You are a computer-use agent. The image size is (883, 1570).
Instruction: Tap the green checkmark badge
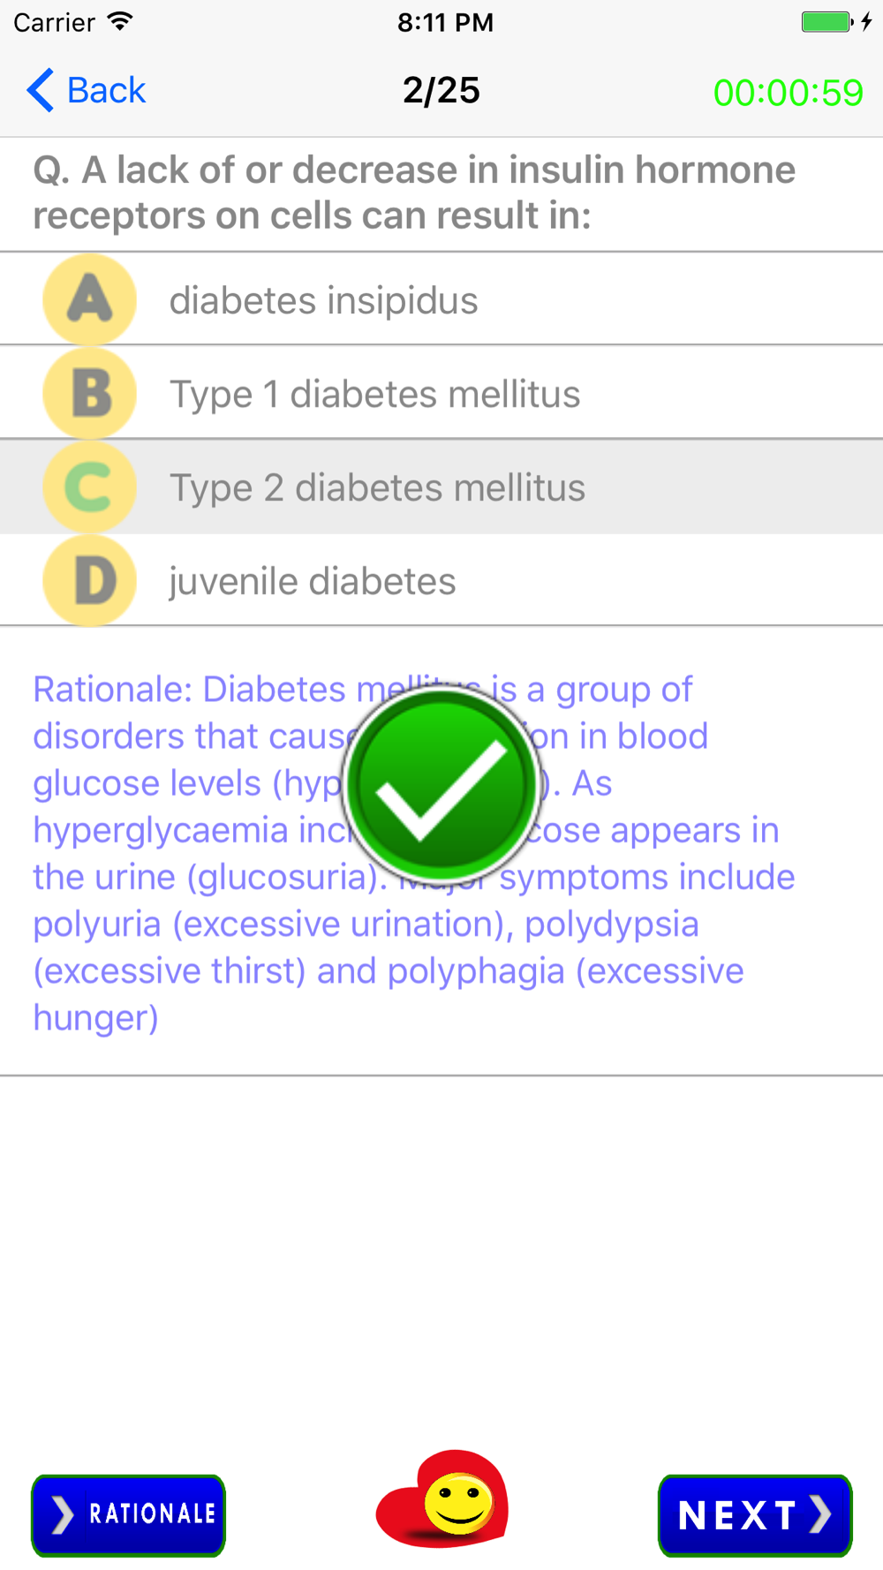coord(441,784)
